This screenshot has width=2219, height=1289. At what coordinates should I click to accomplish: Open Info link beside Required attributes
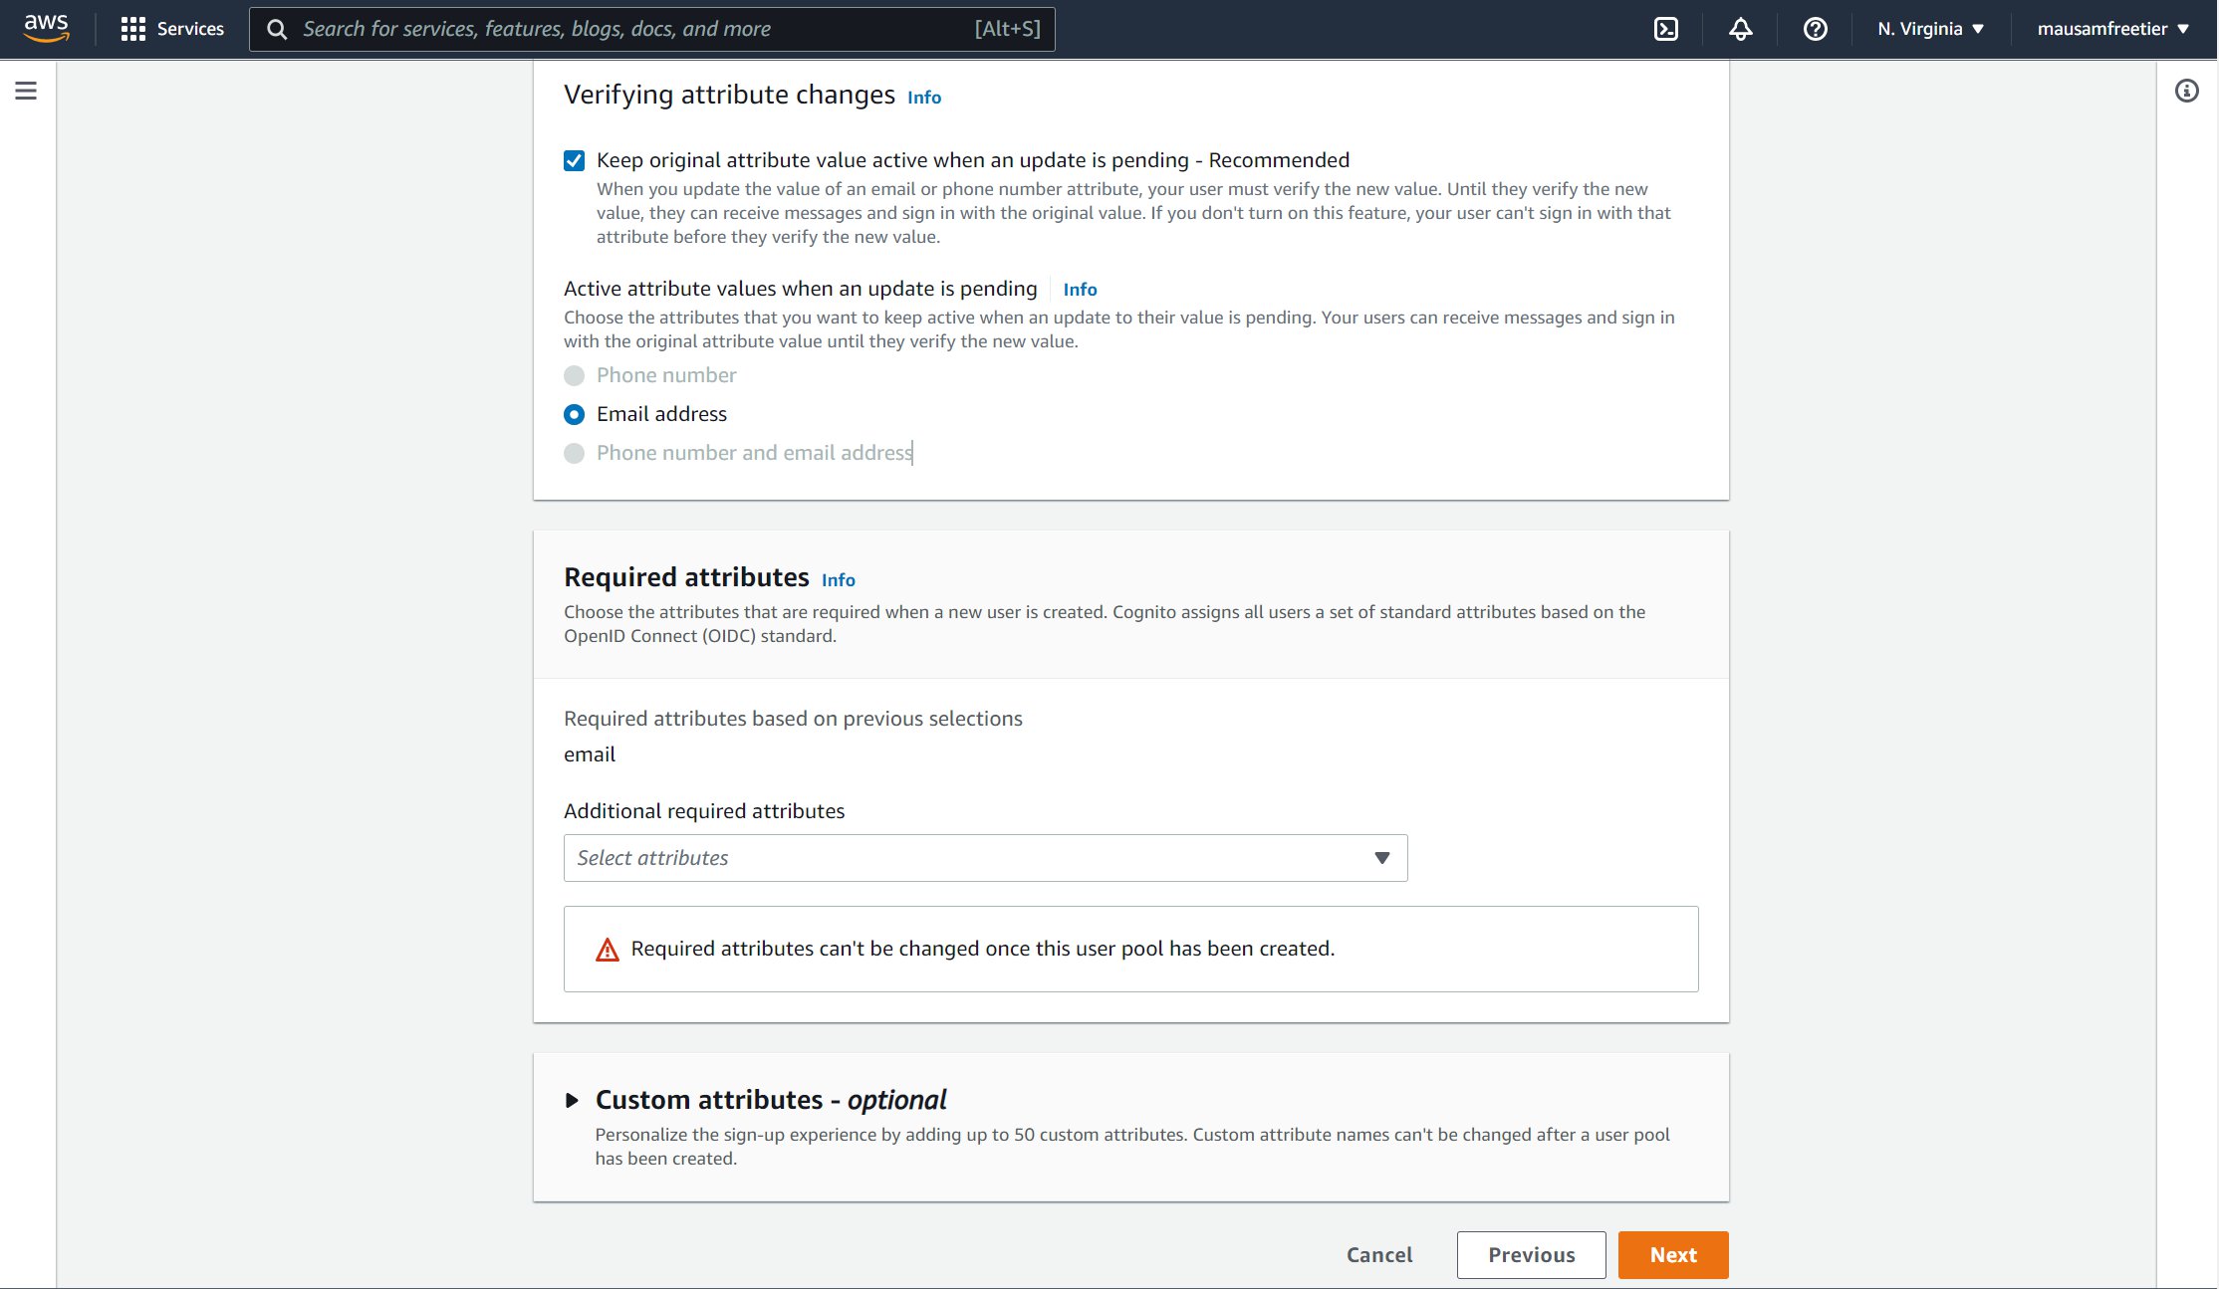tap(838, 580)
